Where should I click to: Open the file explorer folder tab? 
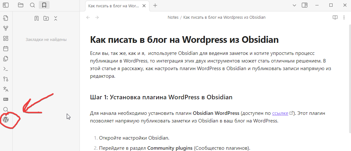coord(21,5)
